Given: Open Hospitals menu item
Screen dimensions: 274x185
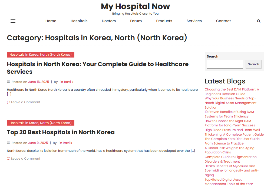Looking at the screenshot, I should (79, 21).
